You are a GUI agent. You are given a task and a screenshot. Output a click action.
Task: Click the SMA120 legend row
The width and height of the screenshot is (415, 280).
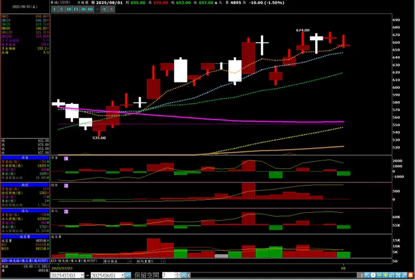click(x=25, y=33)
